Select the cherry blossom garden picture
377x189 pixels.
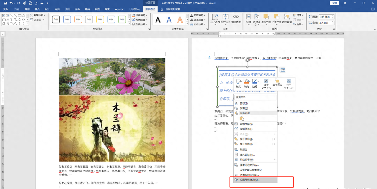pyautogui.click(x=112, y=76)
